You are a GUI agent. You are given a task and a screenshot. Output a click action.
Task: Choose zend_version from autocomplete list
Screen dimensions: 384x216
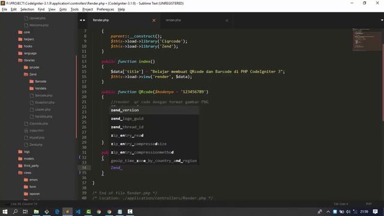154,110
